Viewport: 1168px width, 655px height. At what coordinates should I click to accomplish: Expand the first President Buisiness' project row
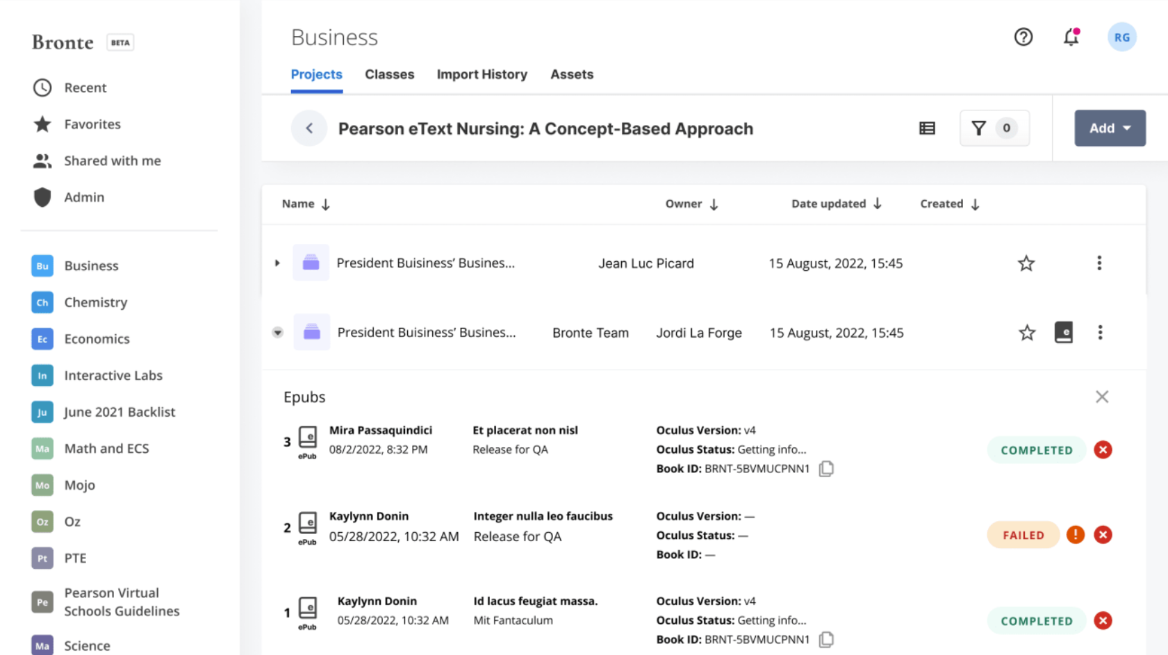tap(277, 263)
